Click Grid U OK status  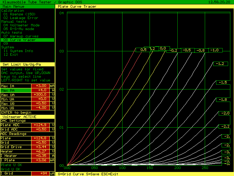coord(11,169)
